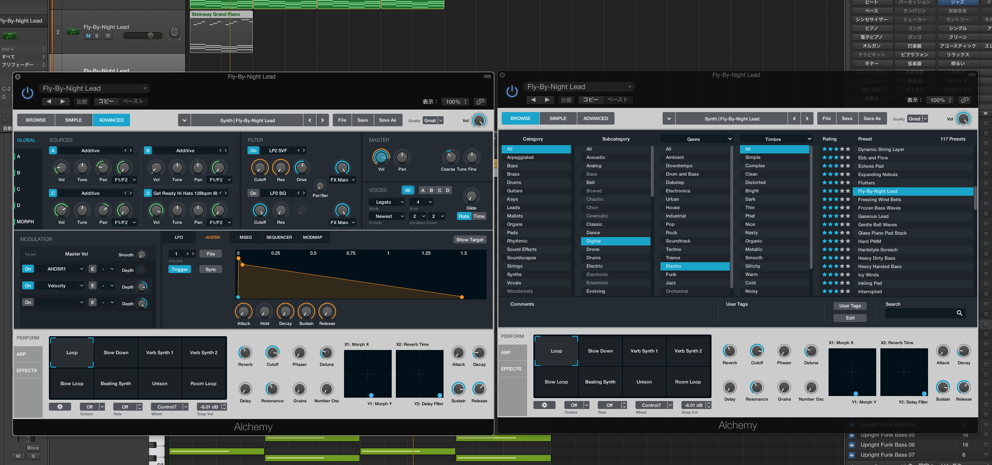Click the power button in left Alchemy window
This screenshot has width=992, height=465.
click(28, 93)
